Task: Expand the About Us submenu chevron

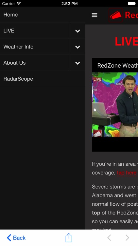Action: pos(78,63)
